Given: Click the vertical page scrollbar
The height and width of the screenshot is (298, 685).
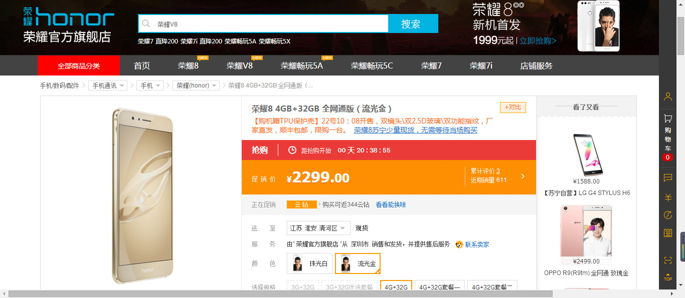Looking at the screenshot, I should (680, 35).
